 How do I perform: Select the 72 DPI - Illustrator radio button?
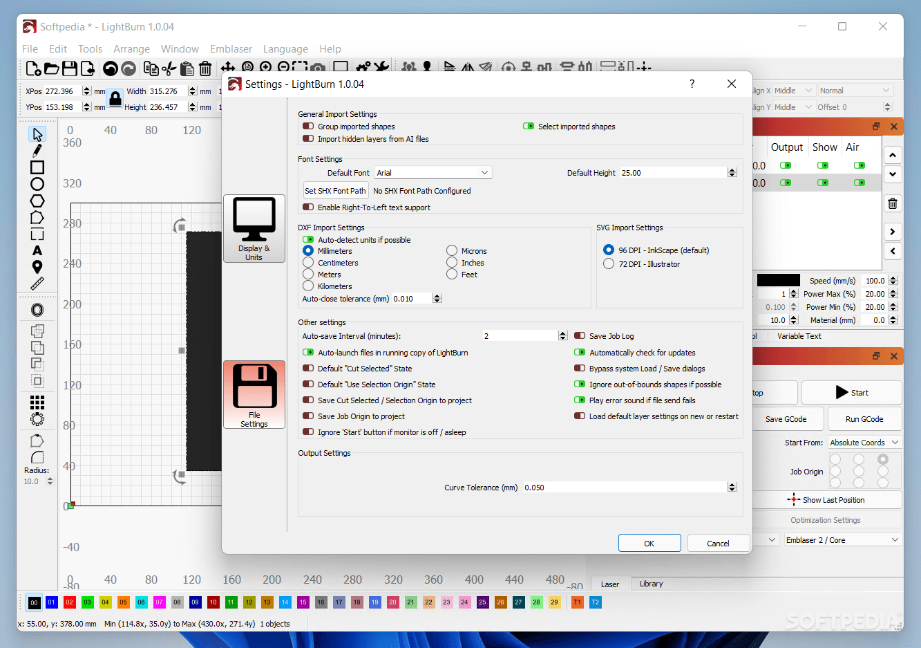(609, 263)
